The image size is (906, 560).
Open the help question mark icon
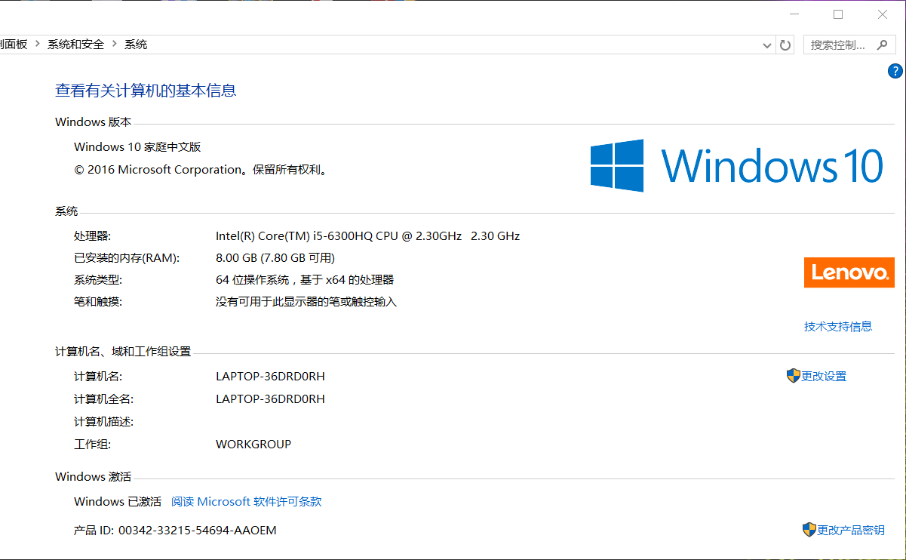[x=895, y=72]
